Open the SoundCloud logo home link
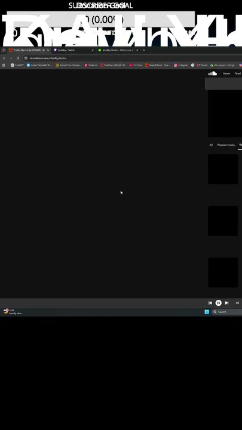242x430 pixels. pos(212,73)
